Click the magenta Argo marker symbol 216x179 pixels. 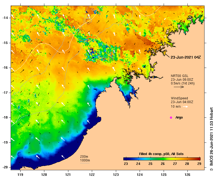[171, 117]
